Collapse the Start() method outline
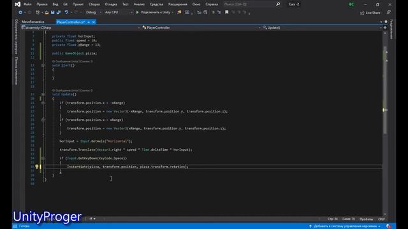 [x=43, y=66]
